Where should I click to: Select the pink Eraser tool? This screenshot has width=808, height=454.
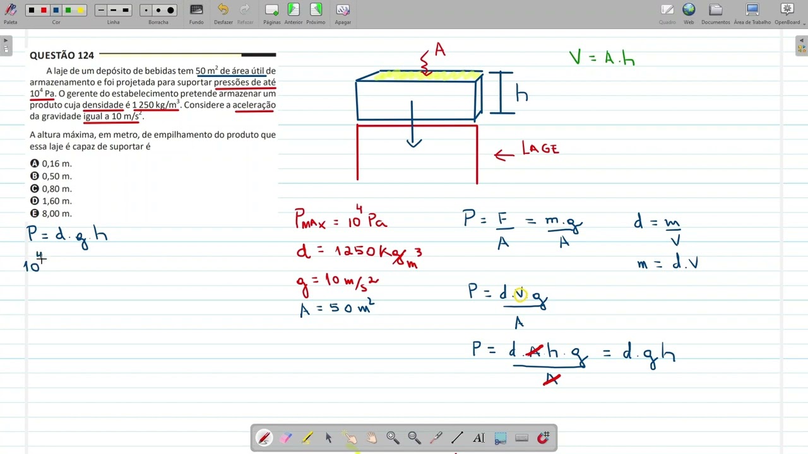[x=285, y=438]
